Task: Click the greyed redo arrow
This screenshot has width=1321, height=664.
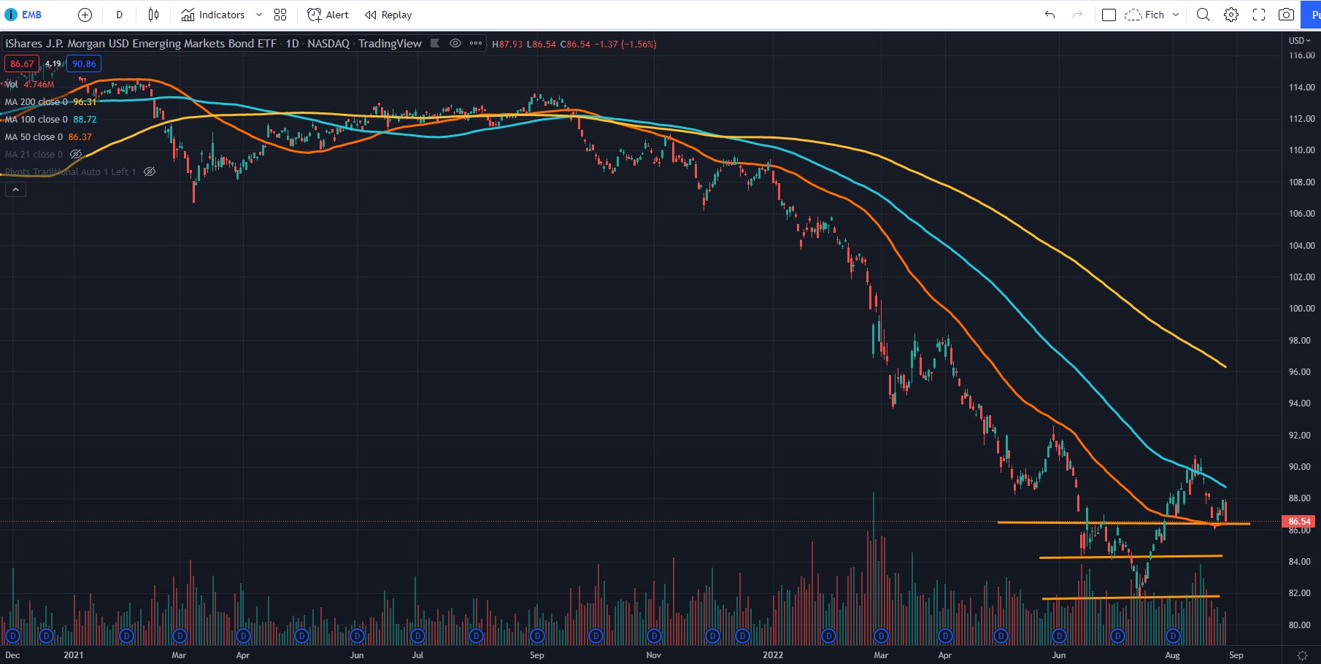Action: coord(1077,15)
